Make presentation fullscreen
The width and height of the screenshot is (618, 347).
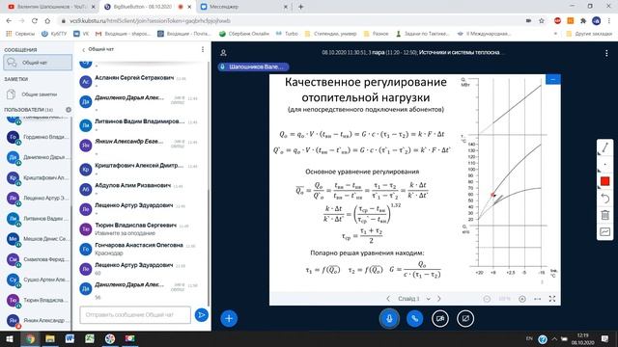pos(552,299)
